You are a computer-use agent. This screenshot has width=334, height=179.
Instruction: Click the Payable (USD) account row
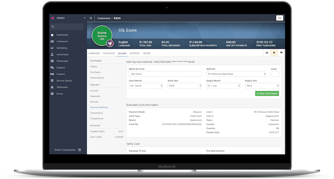pos(106,132)
